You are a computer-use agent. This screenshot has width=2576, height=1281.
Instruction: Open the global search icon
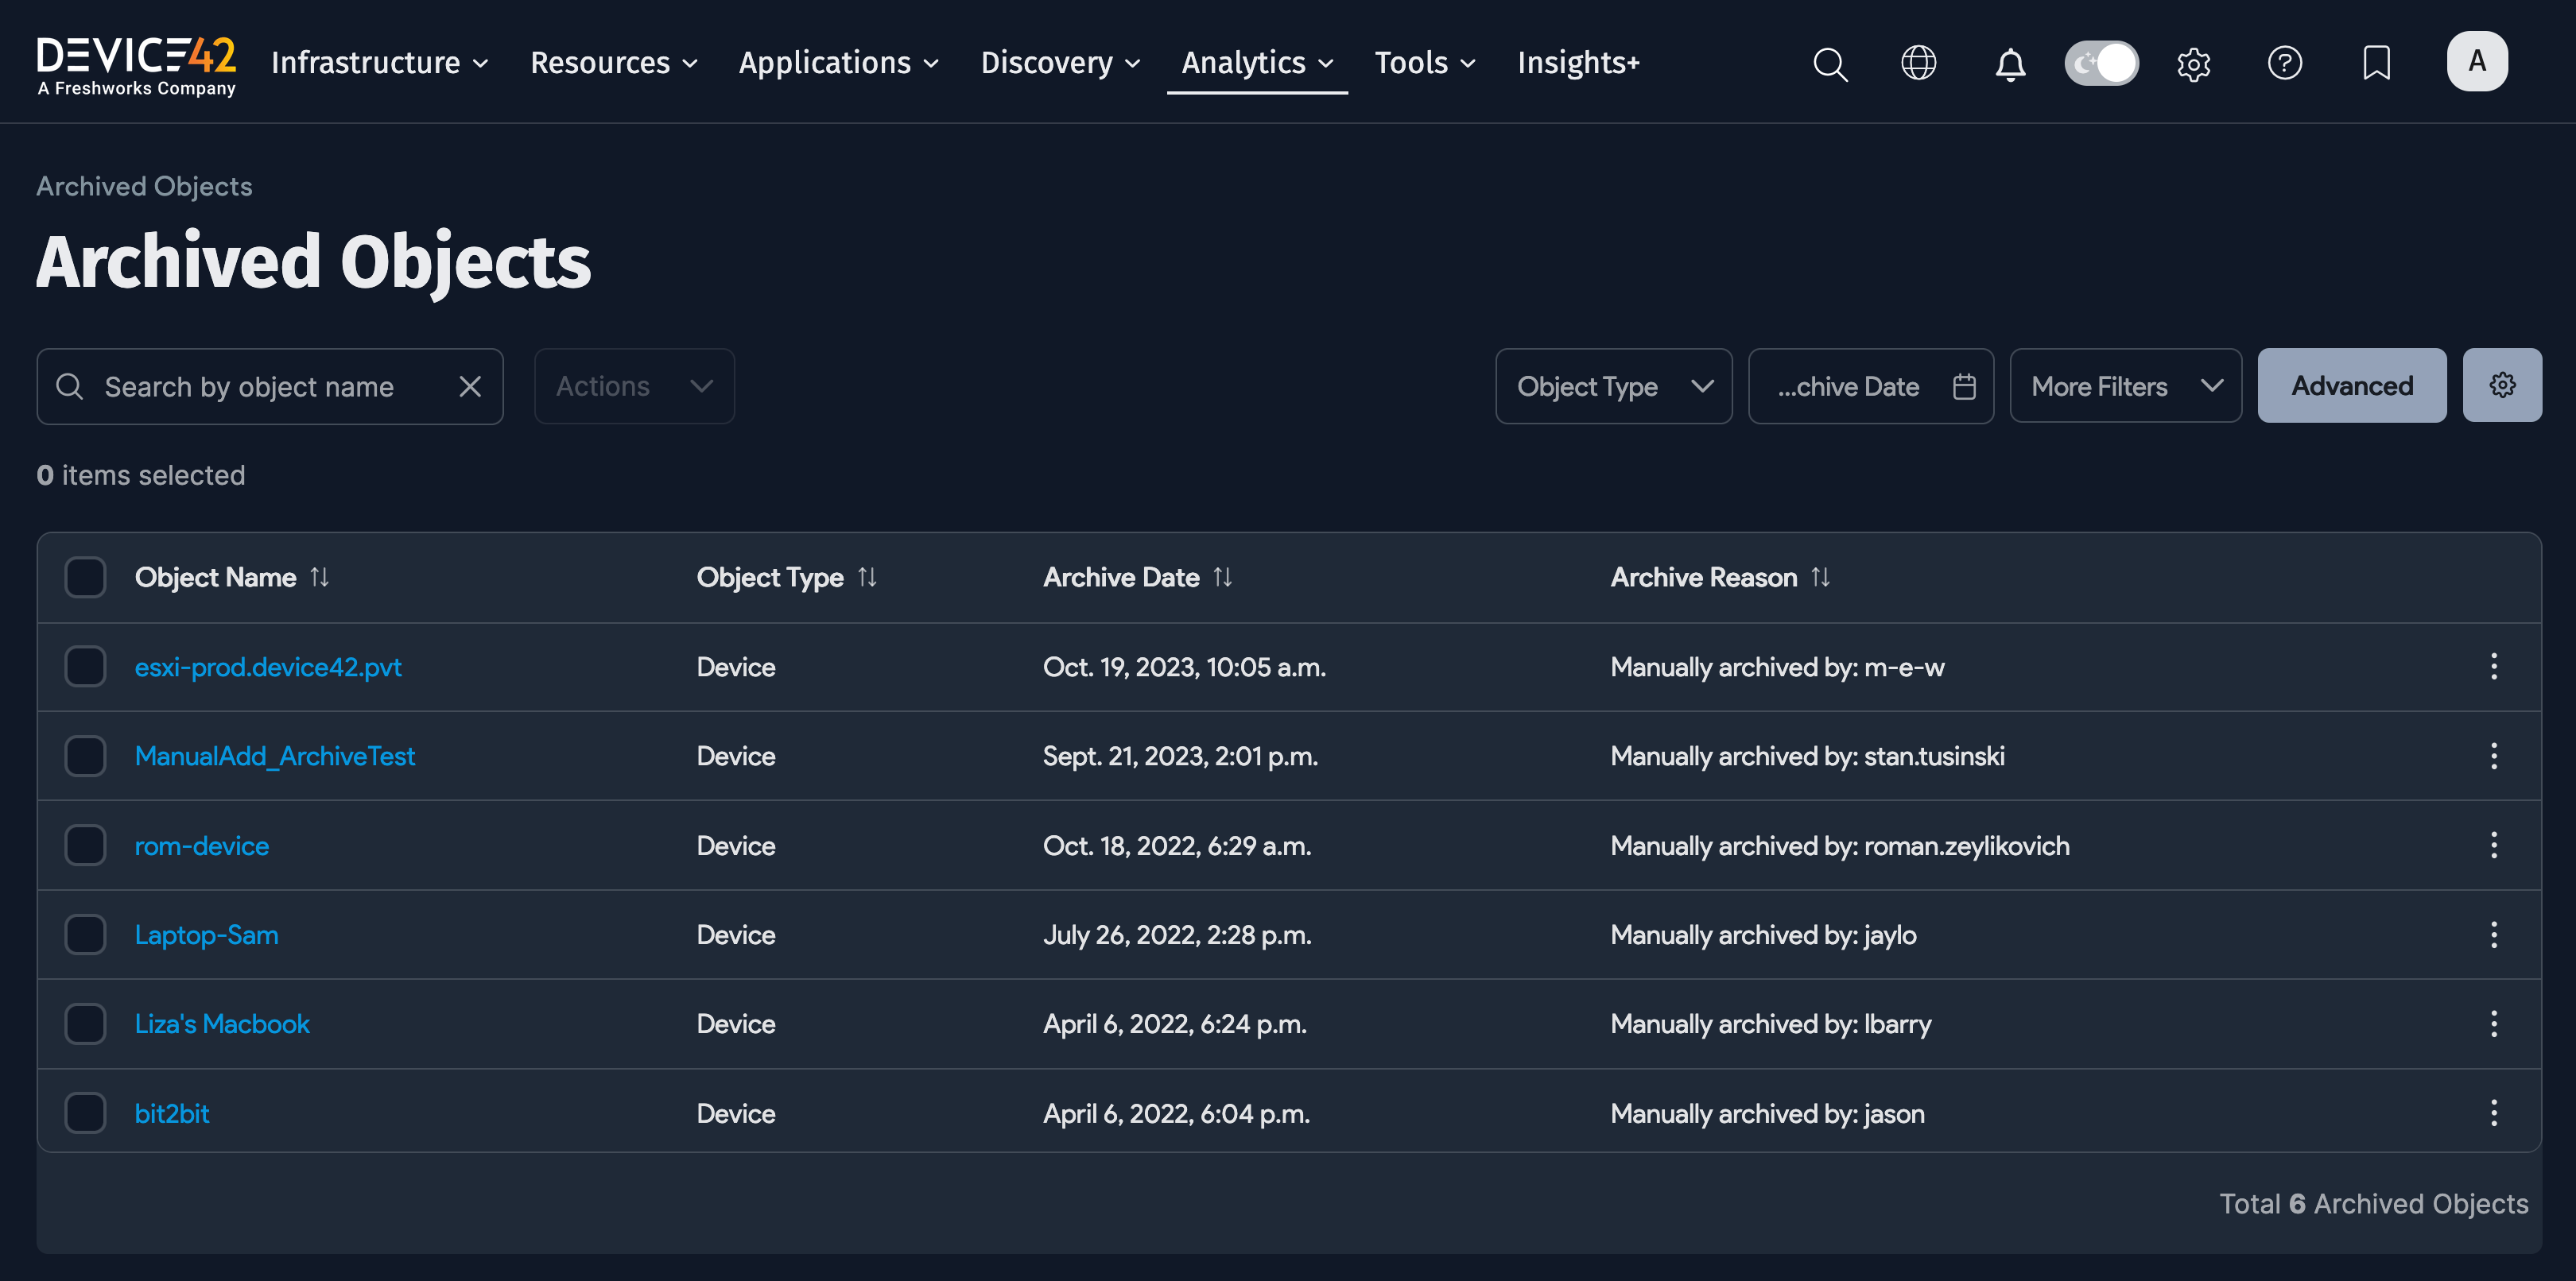tap(1830, 64)
